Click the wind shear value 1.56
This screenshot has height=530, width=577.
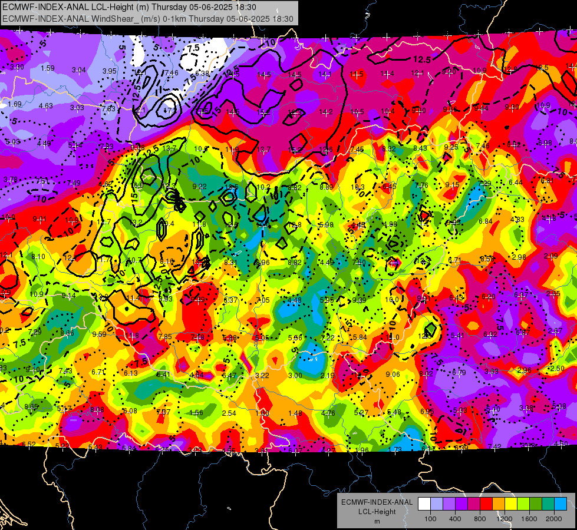pyautogui.click(x=196, y=413)
